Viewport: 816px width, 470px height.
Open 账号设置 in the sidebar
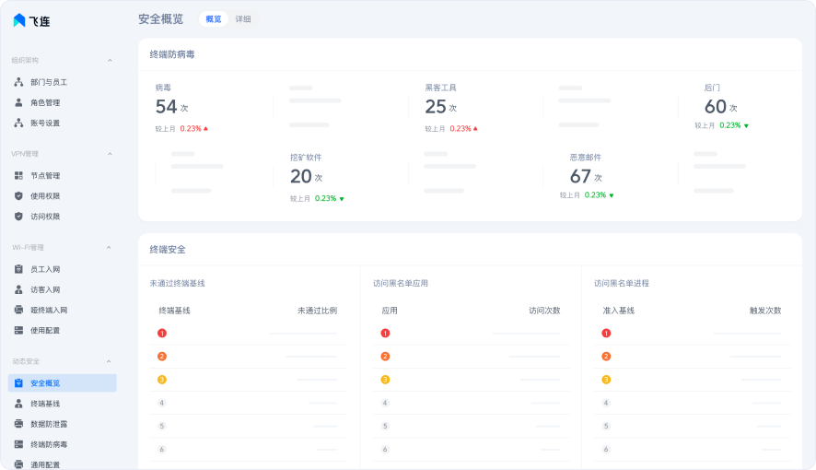click(45, 123)
